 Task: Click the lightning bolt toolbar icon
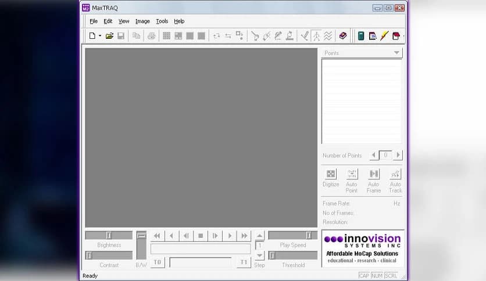pos(384,36)
